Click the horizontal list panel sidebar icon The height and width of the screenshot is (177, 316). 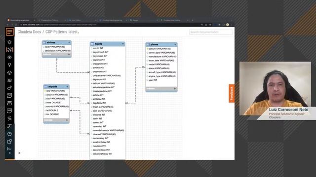pos(9,103)
